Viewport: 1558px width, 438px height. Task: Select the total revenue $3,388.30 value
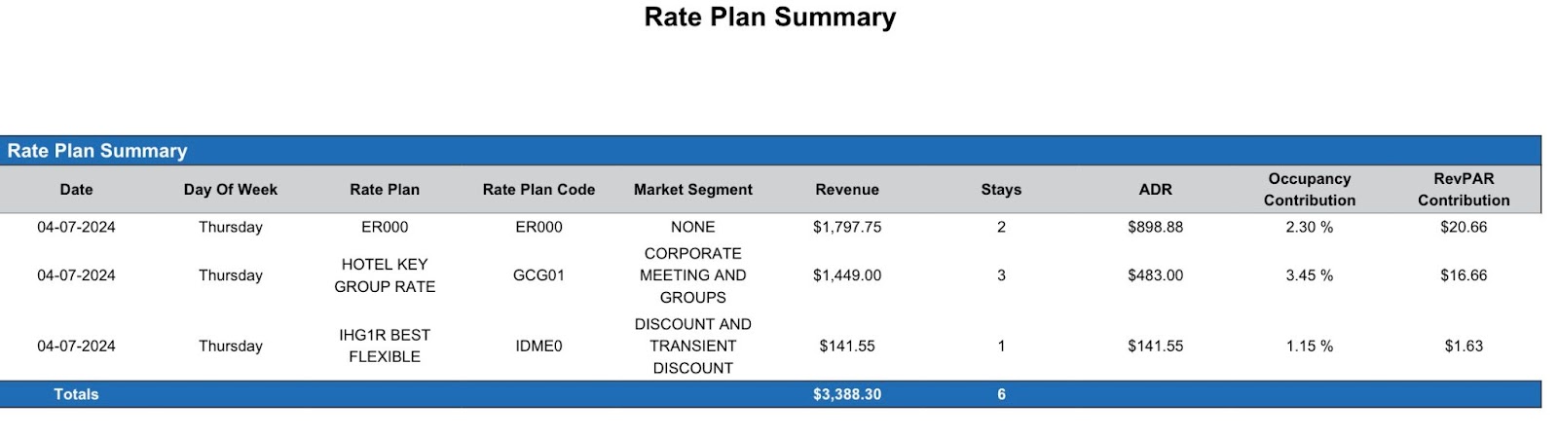847,394
